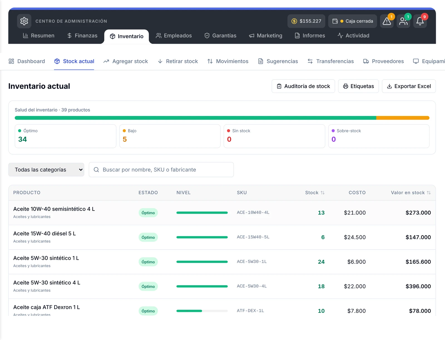Image resolution: width=445 pixels, height=340 pixels.
Task: Open the Agregar stock subtab
Action: [126, 61]
